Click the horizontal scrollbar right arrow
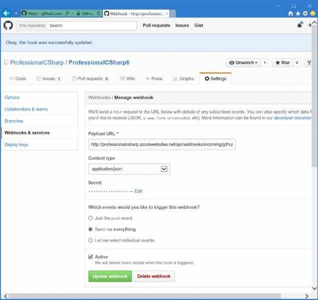 point(307,296)
